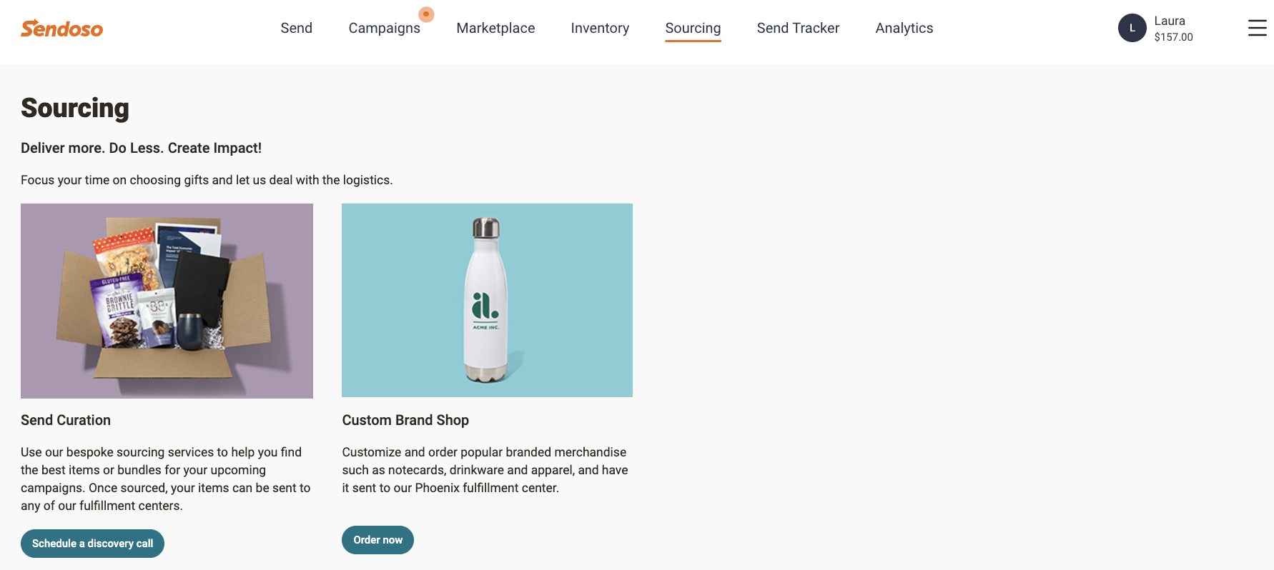Click the Campaigns notification dot
This screenshot has height=570, width=1274.
426,14
